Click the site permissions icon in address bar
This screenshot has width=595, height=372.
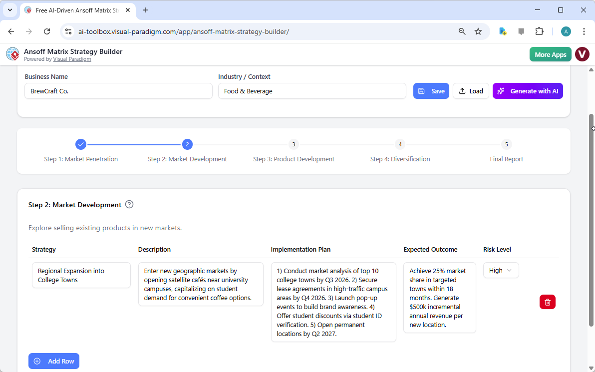point(68,31)
